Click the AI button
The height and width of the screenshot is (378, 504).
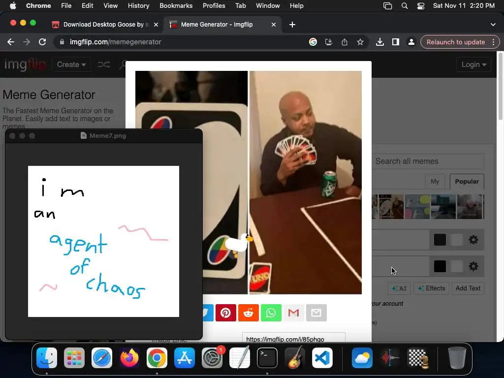tap(399, 288)
